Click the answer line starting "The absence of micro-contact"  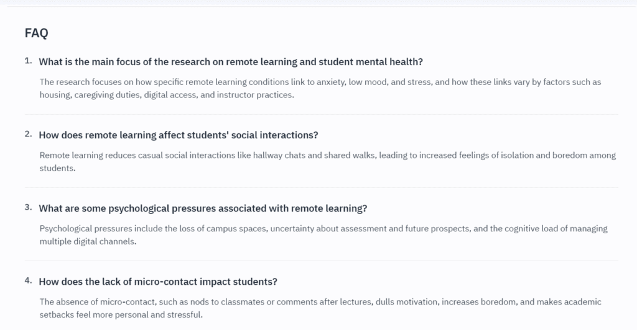[320, 301]
